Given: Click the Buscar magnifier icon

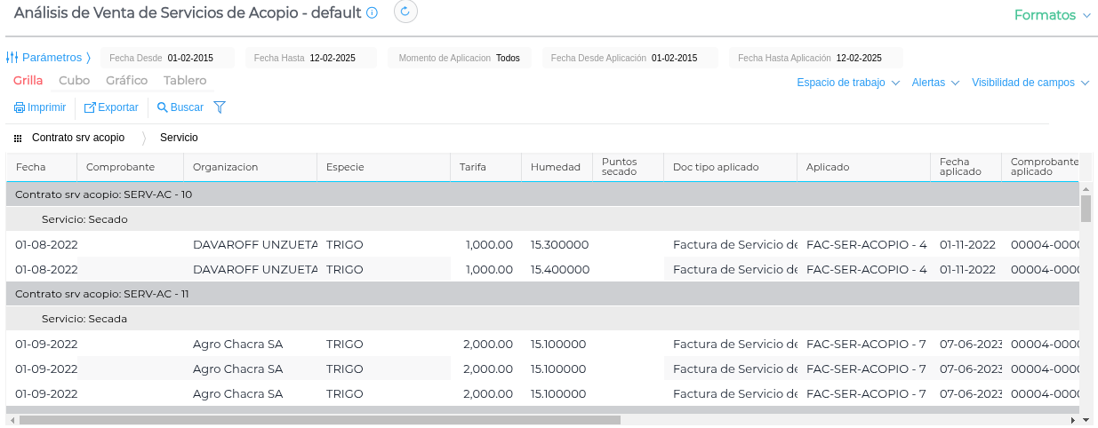Looking at the screenshot, I should click(163, 107).
